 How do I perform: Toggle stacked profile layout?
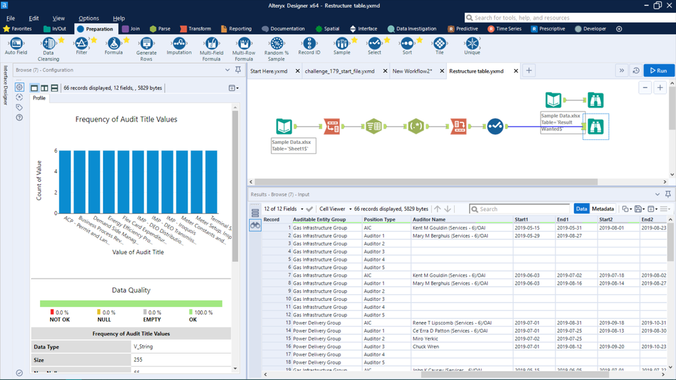click(x=54, y=88)
